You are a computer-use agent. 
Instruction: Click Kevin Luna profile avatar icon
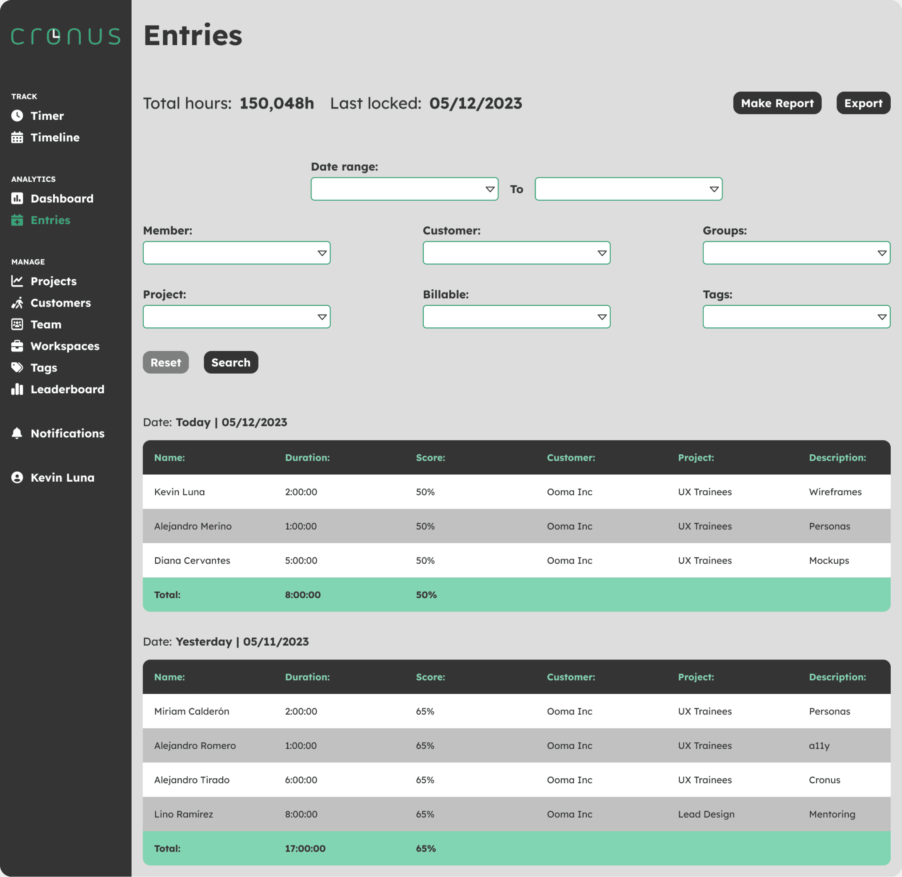pyautogui.click(x=17, y=478)
